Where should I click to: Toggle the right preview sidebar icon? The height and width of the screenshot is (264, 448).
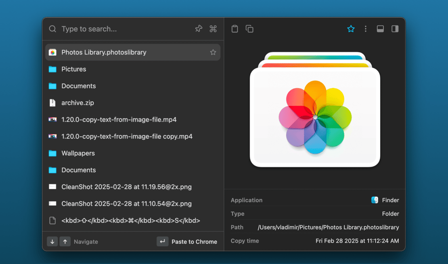point(395,29)
